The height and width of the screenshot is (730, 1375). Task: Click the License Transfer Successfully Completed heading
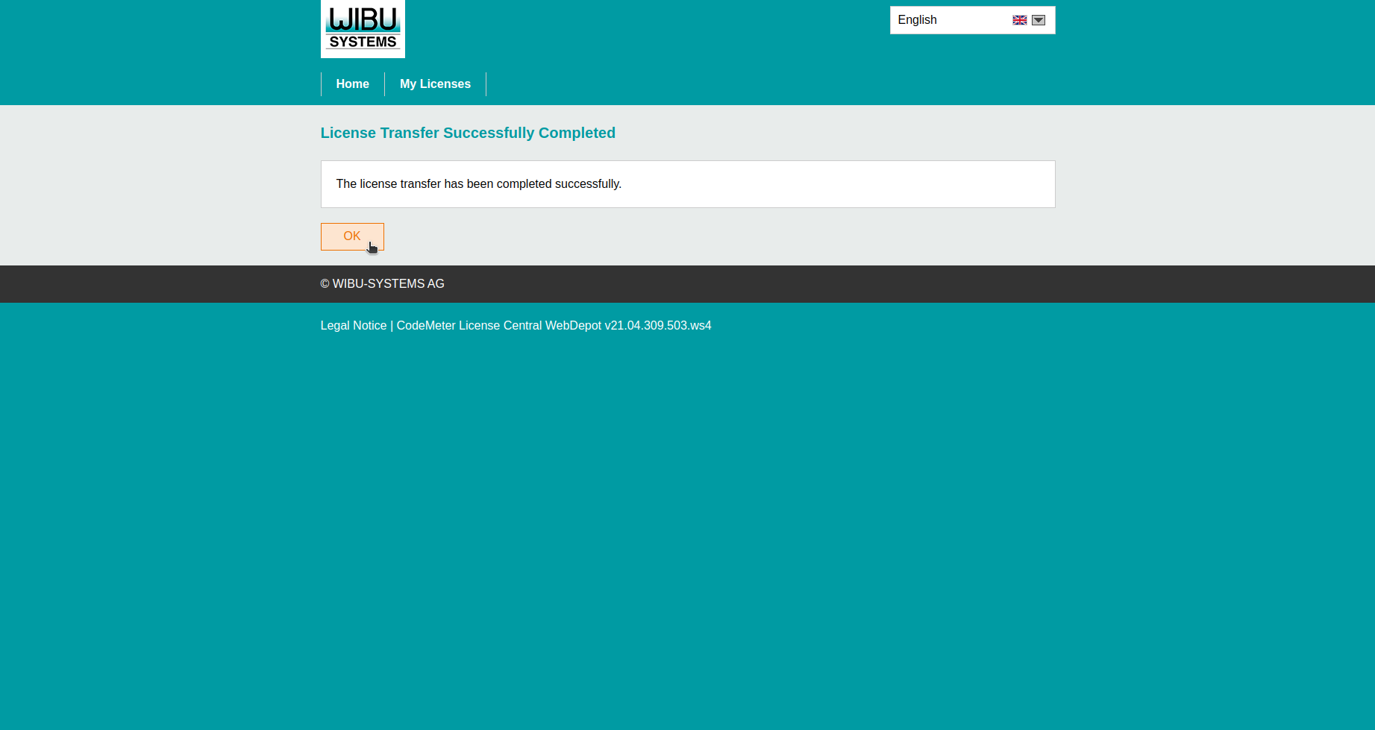point(468,133)
